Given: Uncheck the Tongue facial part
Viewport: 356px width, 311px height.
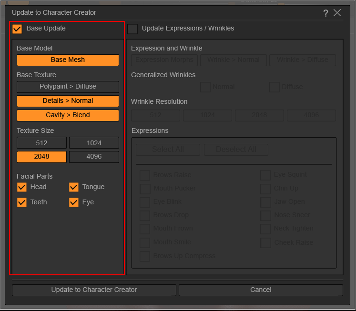Looking at the screenshot, I should 74,187.
